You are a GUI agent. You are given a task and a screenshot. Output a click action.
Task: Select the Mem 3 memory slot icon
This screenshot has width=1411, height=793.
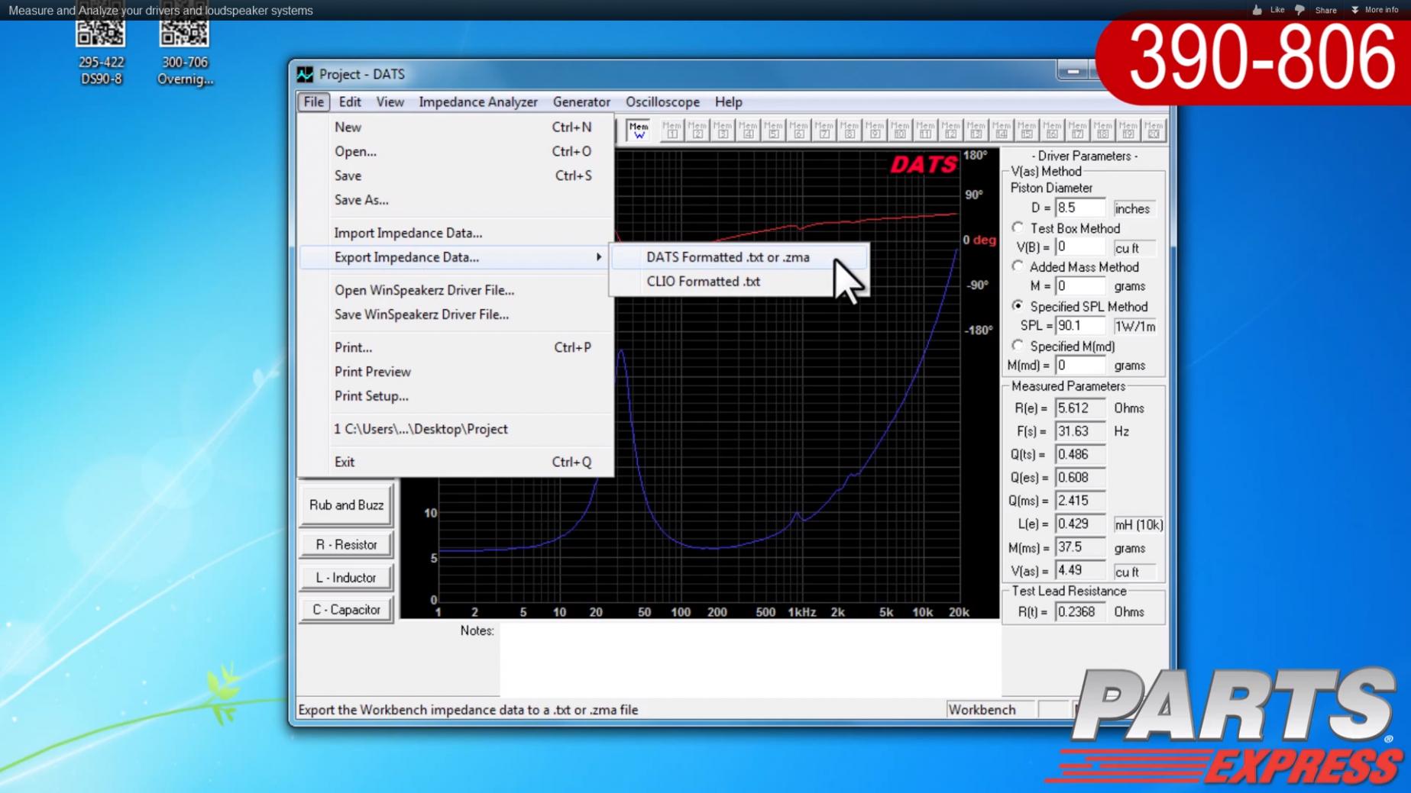pos(723,131)
